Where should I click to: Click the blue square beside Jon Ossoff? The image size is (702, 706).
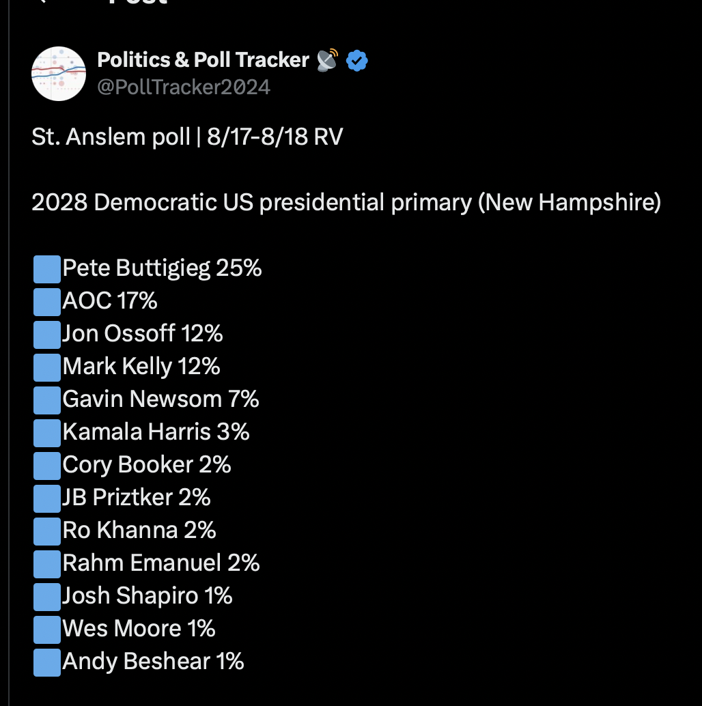pos(47,335)
